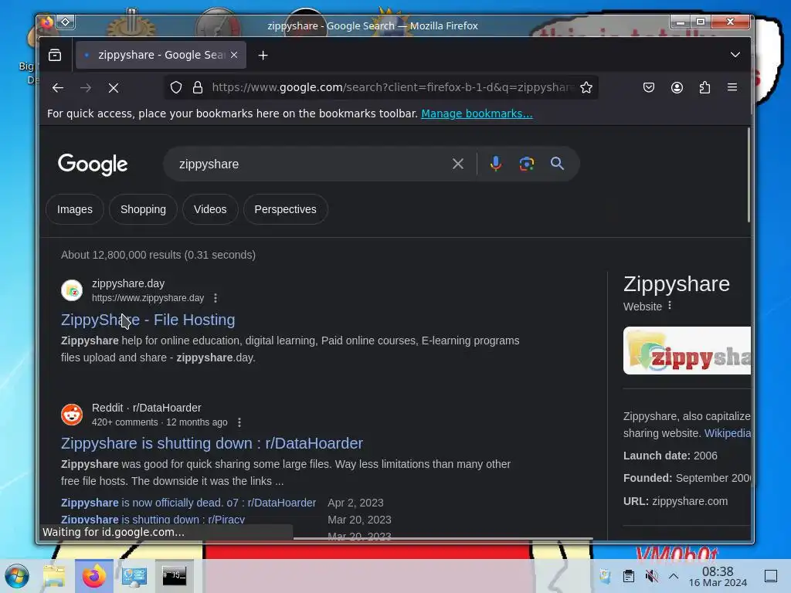Open the Firefox hamburger menu
This screenshot has width=791, height=593.
point(732,87)
